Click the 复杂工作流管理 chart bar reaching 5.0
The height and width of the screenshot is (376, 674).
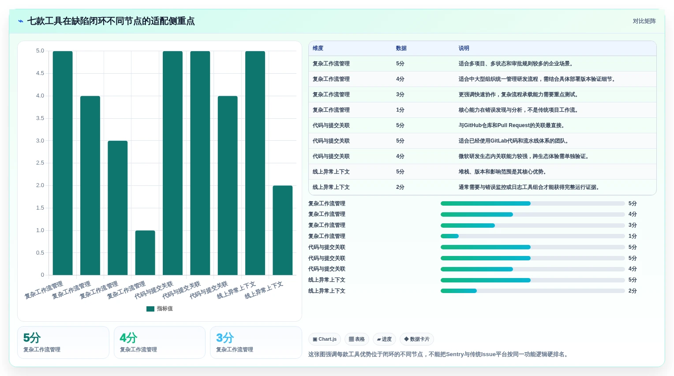point(63,163)
